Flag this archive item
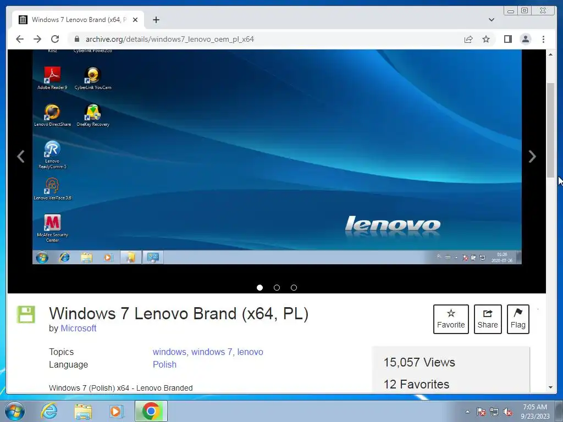This screenshot has width=563, height=422. [x=518, y=319]
